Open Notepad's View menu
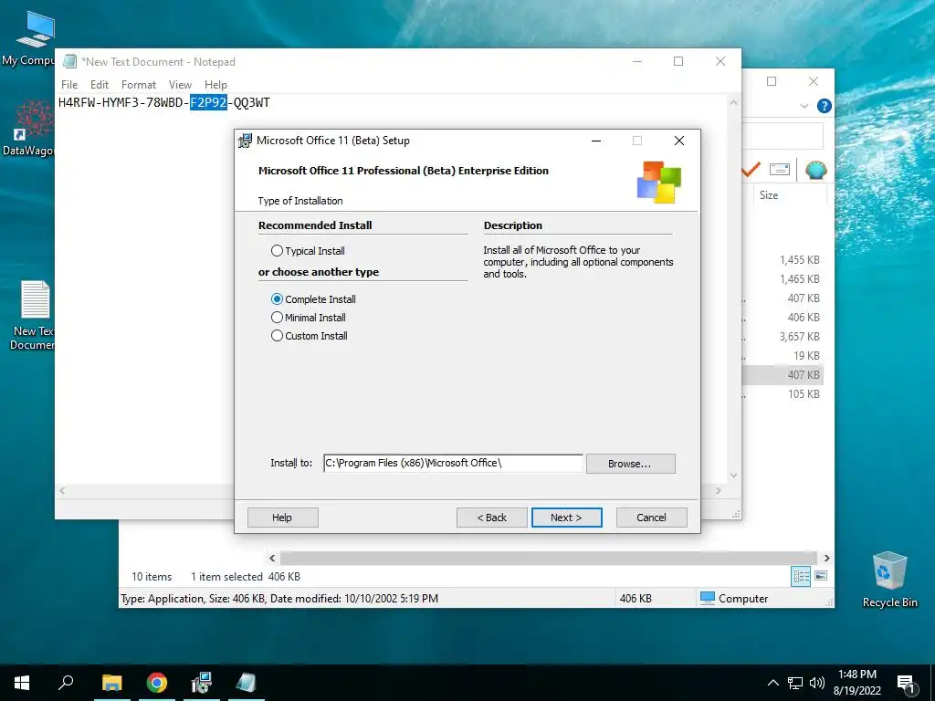This screenshot has height=701, width=935. click(x=180, y=85)
